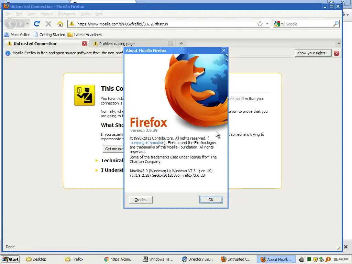Open the address bar history dropdown
352x264 pixels.
click(x=267, y=24)
